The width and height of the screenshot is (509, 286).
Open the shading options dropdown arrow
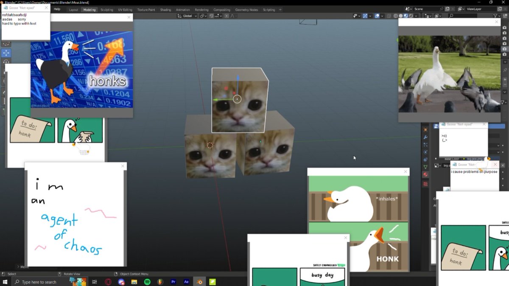pos(416,16)
